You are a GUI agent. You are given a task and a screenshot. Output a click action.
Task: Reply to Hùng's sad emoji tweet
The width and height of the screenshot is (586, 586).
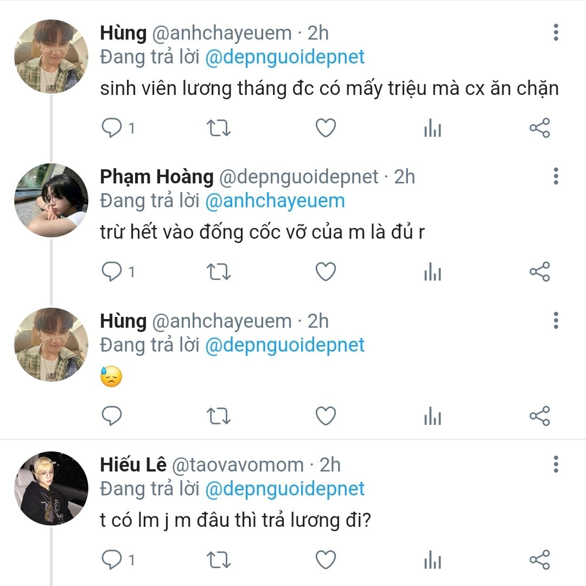(111, 416)
